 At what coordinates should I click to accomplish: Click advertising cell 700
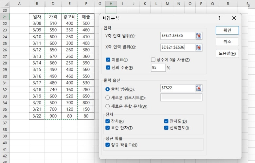69,103
